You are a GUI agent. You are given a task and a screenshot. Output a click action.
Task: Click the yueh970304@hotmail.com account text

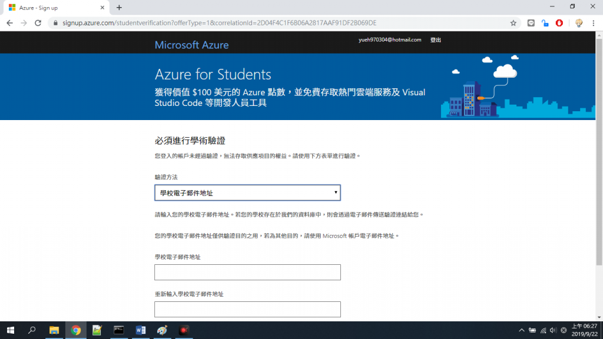coord(390,40)
